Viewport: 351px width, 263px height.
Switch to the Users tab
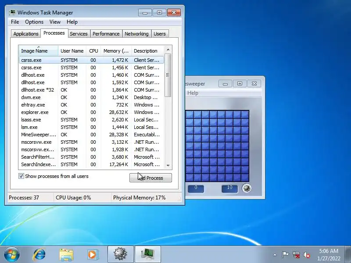[x=160, y=34]
